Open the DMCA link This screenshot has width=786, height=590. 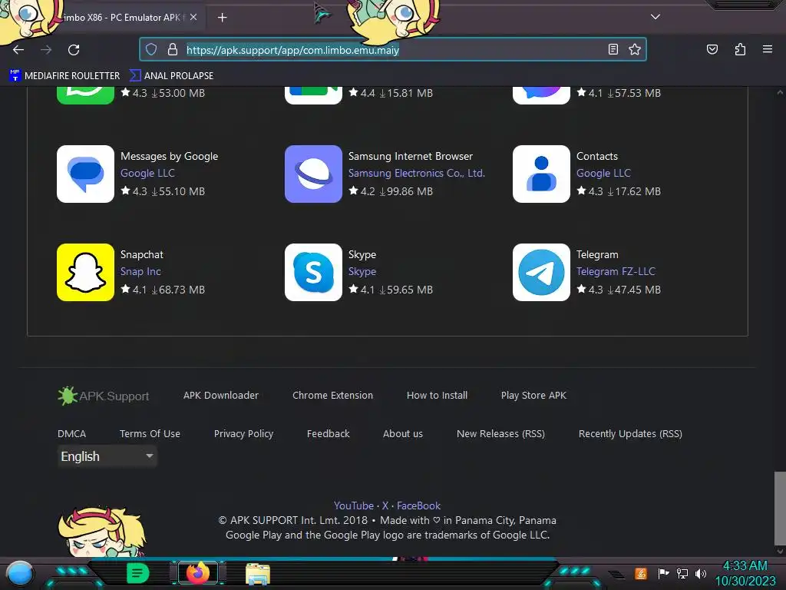click(71, 433)
